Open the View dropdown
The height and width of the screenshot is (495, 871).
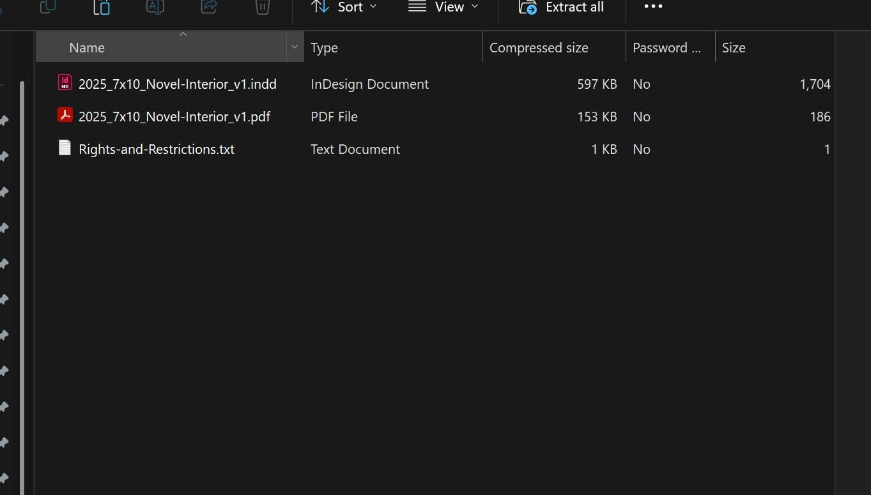(x=443, y=8)
